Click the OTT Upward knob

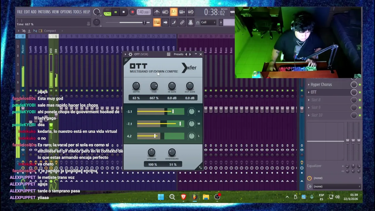pos(151,152)
